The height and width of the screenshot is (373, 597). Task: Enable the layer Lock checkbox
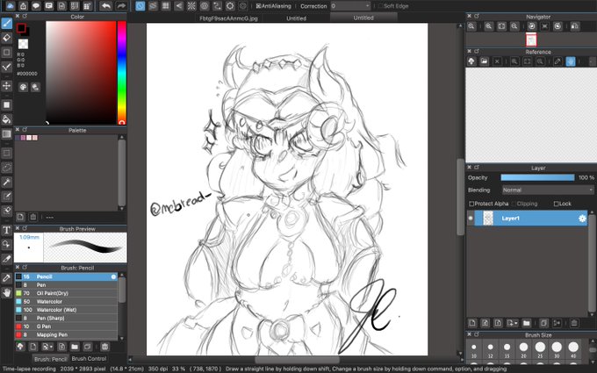point(556,204)
